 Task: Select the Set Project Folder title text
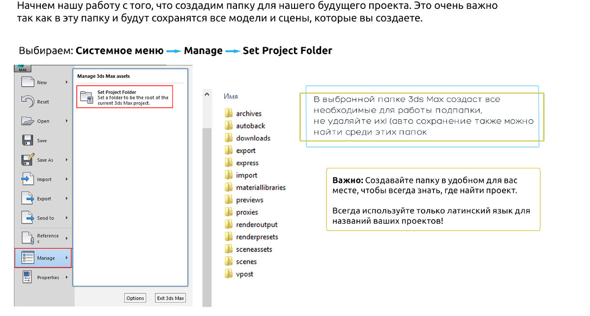point(117,92)
